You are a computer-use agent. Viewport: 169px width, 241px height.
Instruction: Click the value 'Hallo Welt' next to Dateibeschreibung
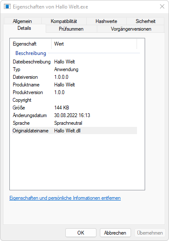(64, 62)
